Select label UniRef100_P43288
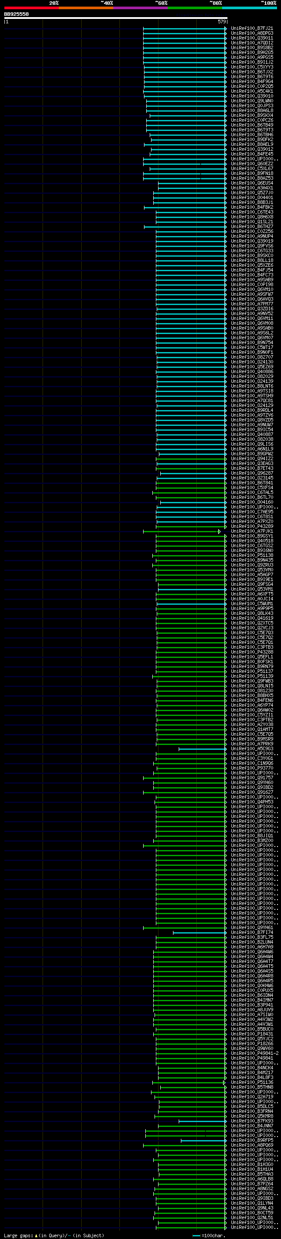The width and height of the screenshot is (281, 1239). 252,652
